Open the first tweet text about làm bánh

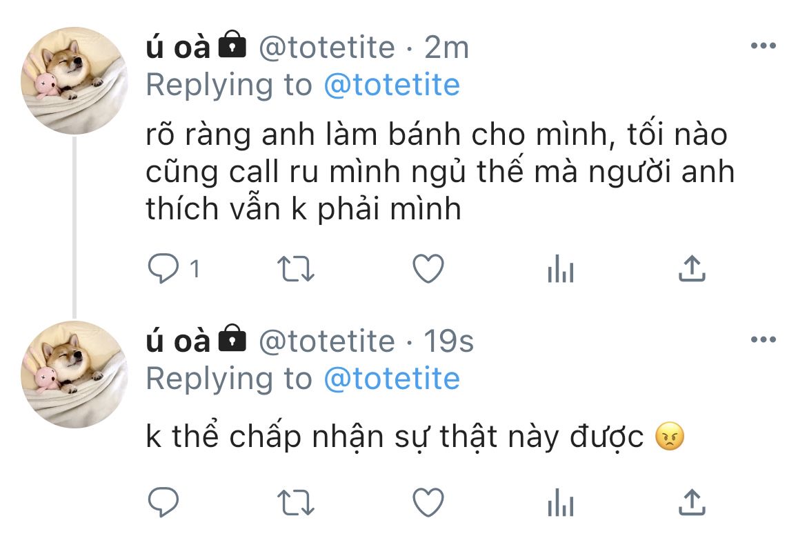point(440,172)
